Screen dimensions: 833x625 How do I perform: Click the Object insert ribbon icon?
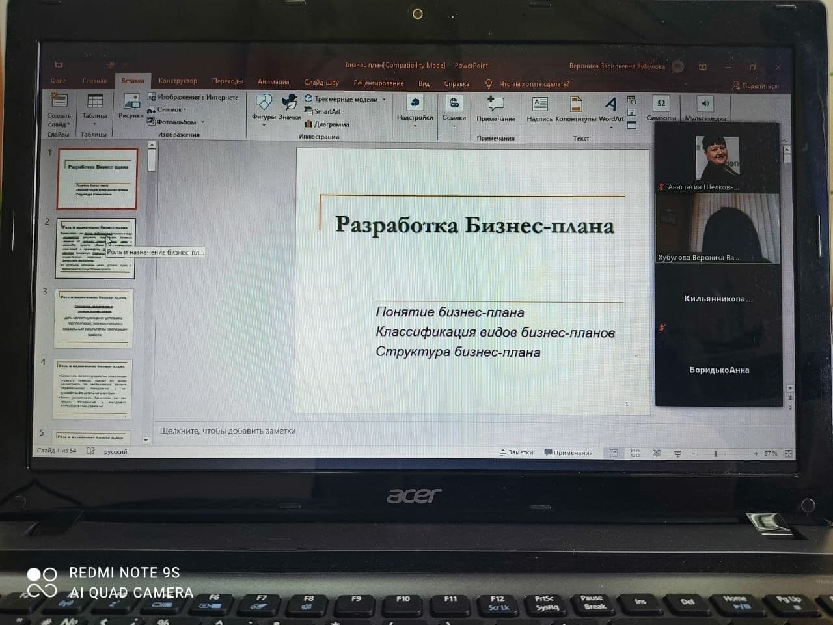click(x=631, y=124)
